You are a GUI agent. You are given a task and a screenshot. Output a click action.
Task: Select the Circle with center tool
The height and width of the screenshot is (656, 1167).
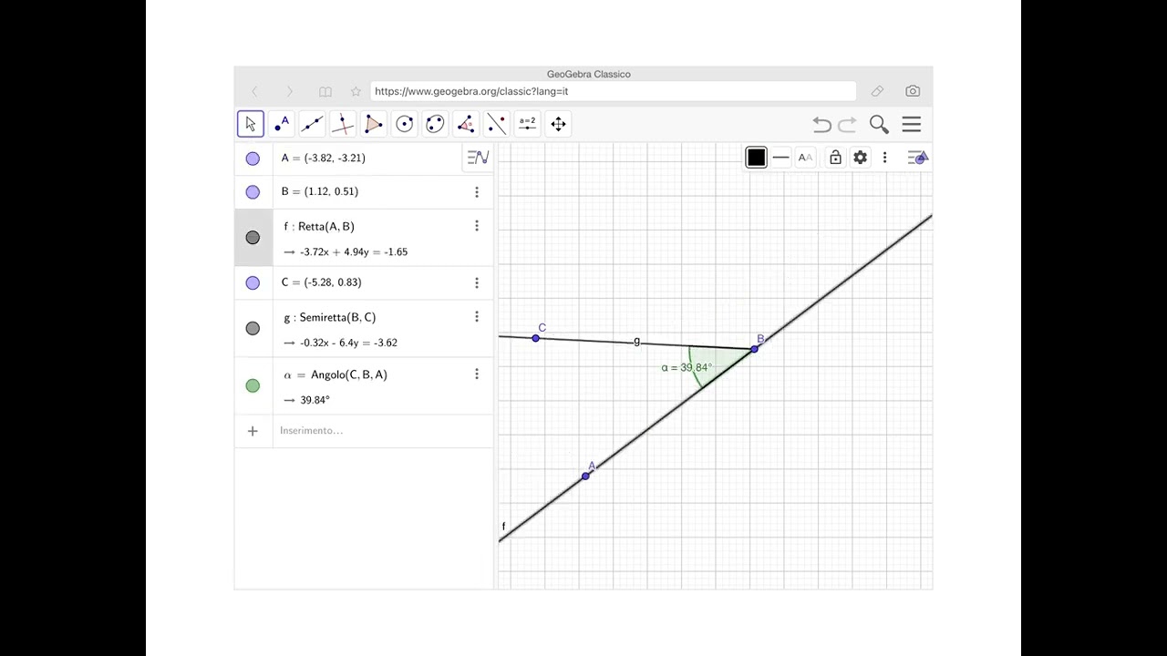(405, 124)
